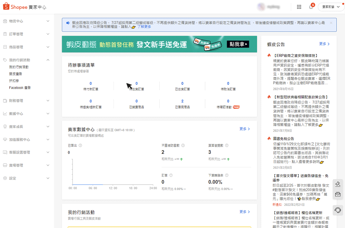
Task: Click 更多 in 我的行銷活動 section
Action: pyautogui.click(x=245, y=212)
